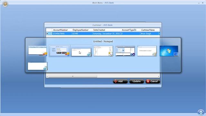Select the Notepad thumbnail in the lower row
The height and width of the screenshot is (116, 206).
[x=37, y=66]
